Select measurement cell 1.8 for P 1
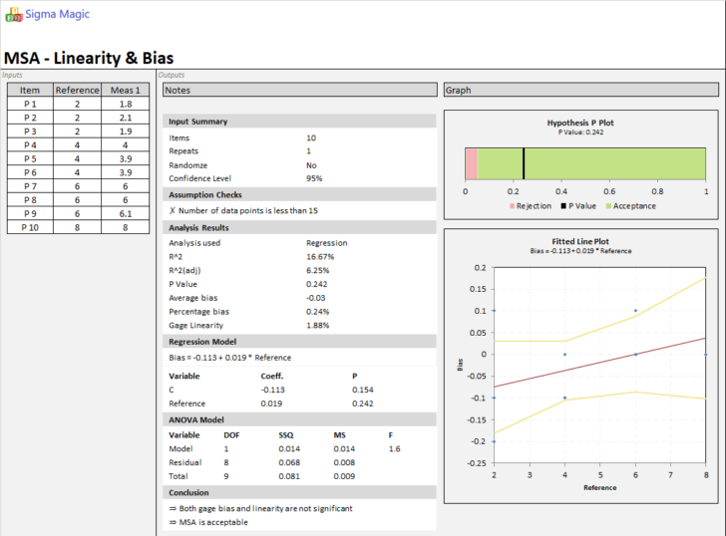The image size is (726, 536). tap(125, 104)
